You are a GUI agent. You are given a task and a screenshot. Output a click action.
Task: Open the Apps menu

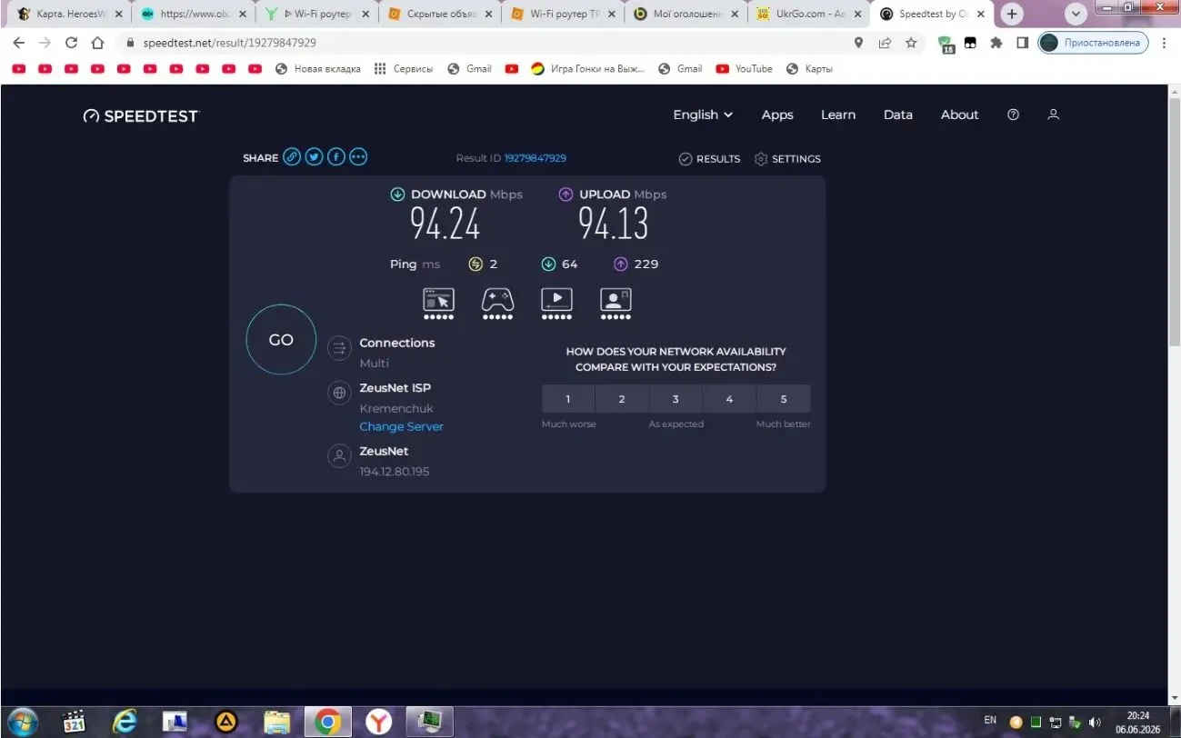pyautogui.click(x=777, y=115)
